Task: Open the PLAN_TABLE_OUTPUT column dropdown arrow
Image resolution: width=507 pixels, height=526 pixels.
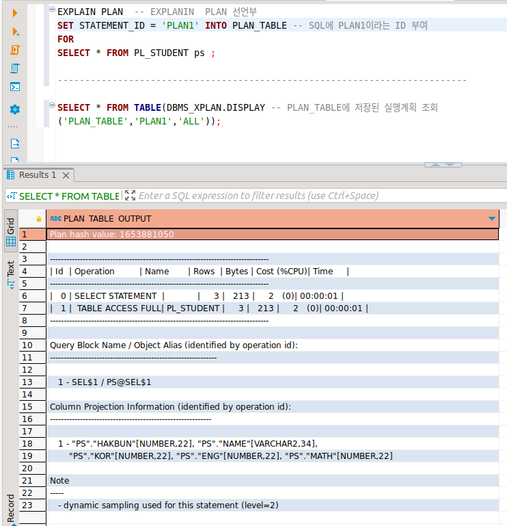Action: [x=491, y=218]
